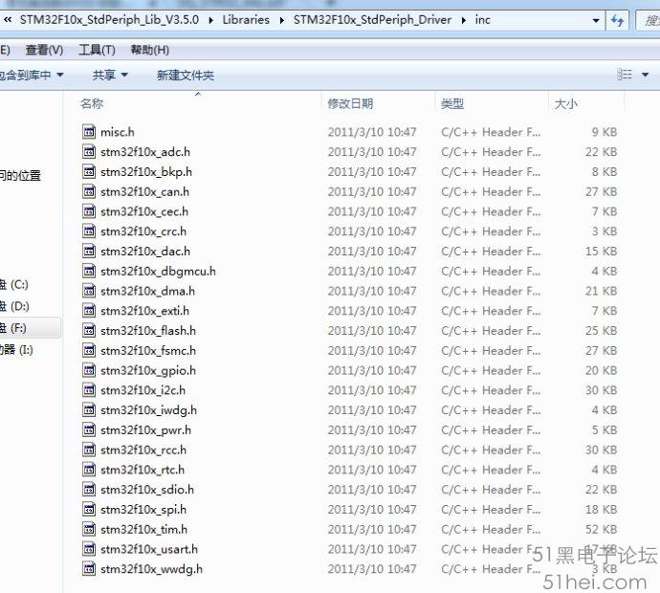Click the misc.h file icon
The height and width of the screenshot is (593, 660).
point(89,132)
